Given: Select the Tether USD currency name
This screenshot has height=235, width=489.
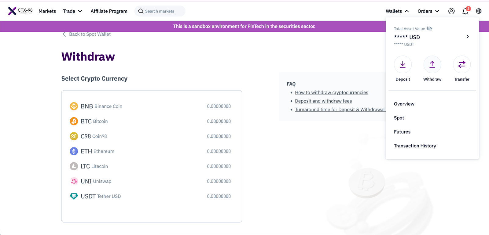Looking at the screenshot, I should click(109, 196).
